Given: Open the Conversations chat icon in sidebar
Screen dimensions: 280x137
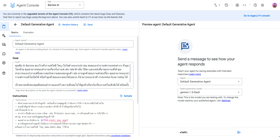Looking at the screenshot, I should 4,45.
